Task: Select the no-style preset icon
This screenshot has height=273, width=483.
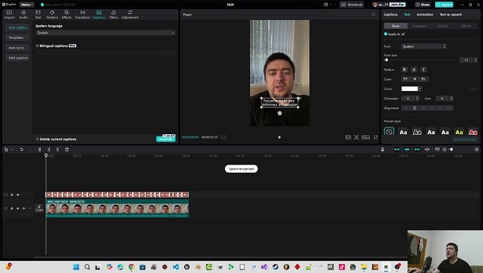Action: pyautogui.click(x=389, y=132)
